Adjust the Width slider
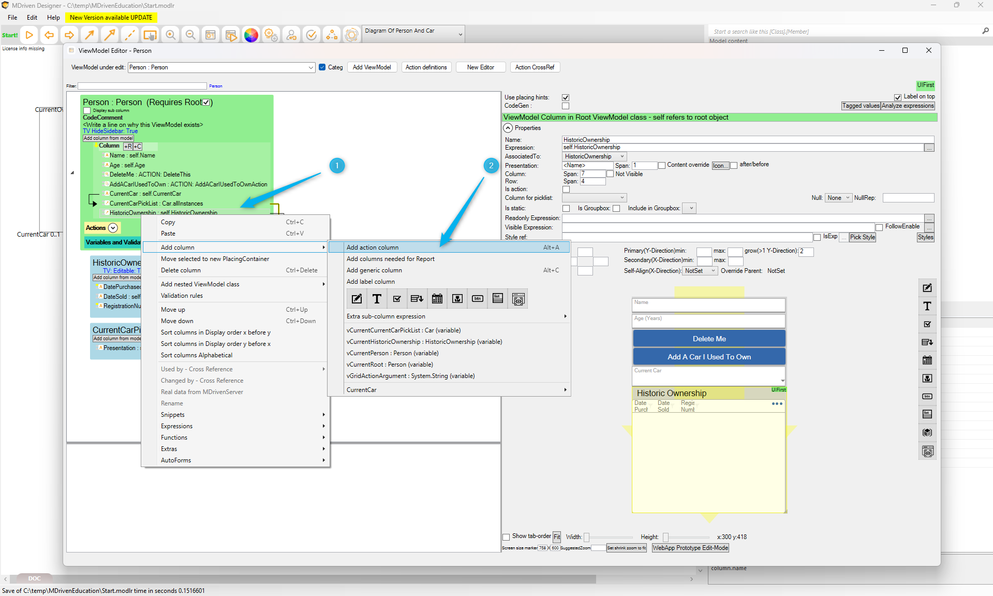Image resolution: width=993 pixels, height=596 pixels. [587, 537]
